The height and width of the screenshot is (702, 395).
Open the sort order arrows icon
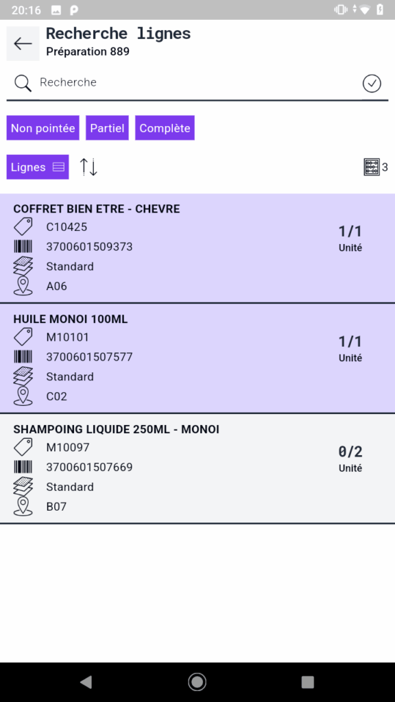point(88,167)
